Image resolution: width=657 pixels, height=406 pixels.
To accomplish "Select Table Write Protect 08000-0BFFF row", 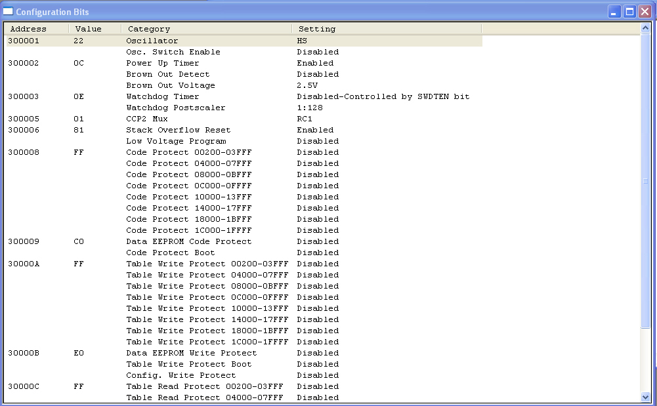I will click(x=244, y=286).
